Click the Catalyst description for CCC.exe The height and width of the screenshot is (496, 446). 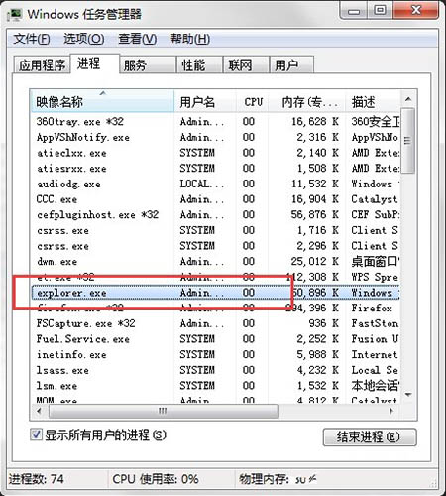tap(375, 199)
